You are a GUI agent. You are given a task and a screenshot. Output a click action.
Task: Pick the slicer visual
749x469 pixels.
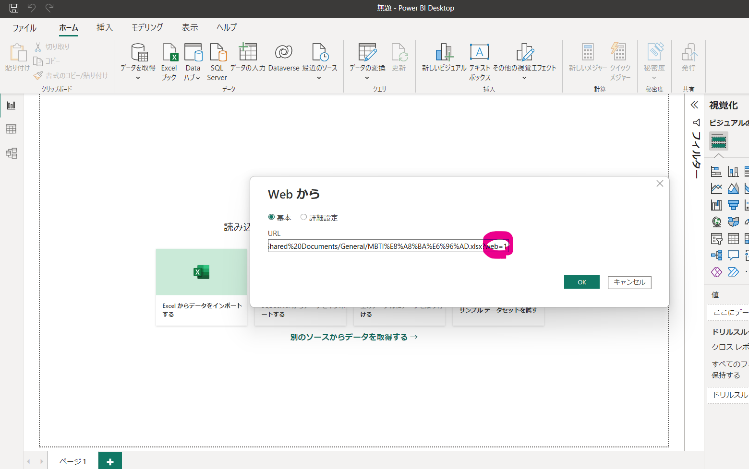click(716, 238)
